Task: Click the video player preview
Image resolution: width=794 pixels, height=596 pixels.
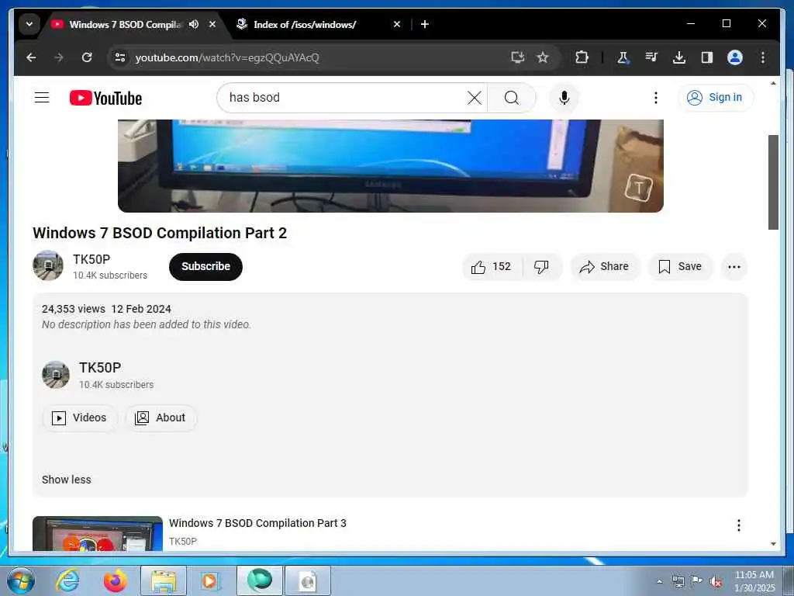Action: pos(391,166)
